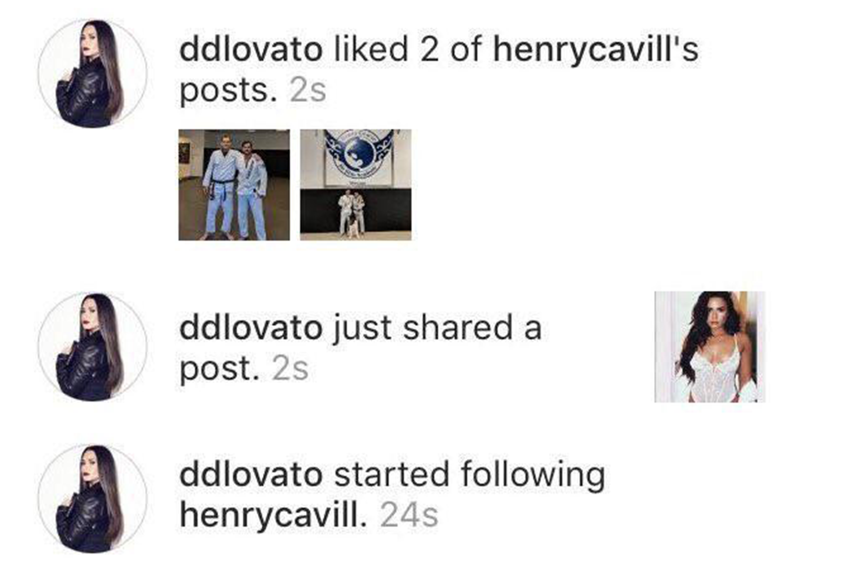Go to henrycavill from the 'started following' line
The image size is (844, 582).
pyautogui.click(x=273, y=515)
